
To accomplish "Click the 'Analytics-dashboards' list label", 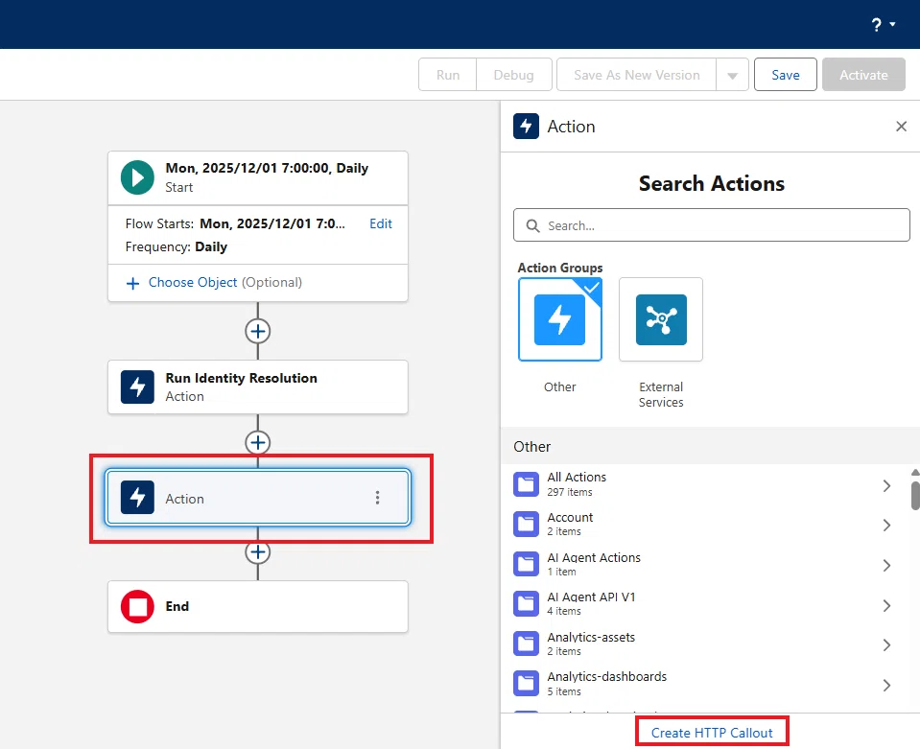I will pyautogui.click(x=607, y=676).
